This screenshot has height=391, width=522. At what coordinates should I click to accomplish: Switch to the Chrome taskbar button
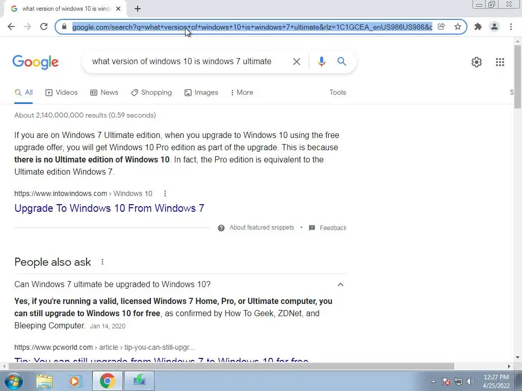point(107,381)
